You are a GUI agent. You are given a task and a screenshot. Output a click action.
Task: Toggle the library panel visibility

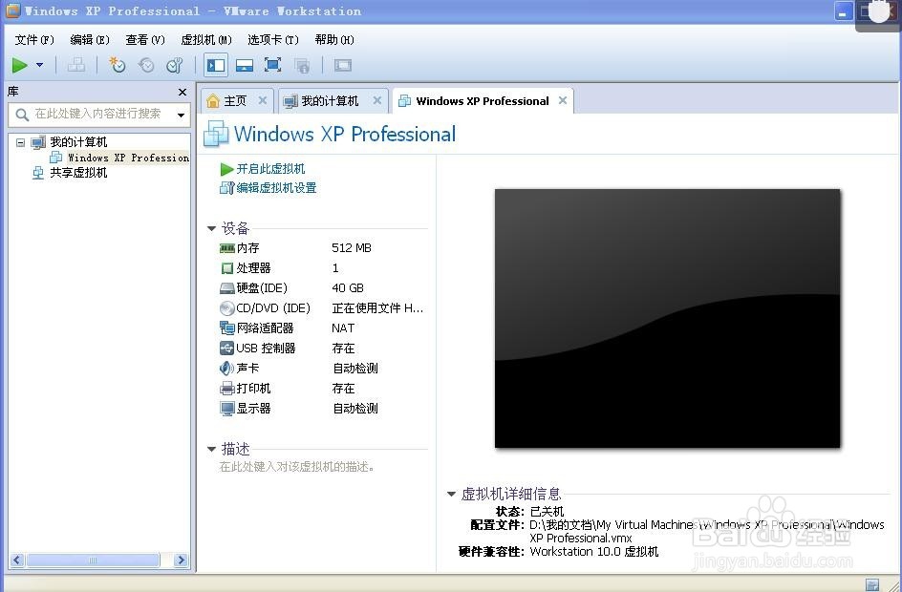click(x=215, y=65)
